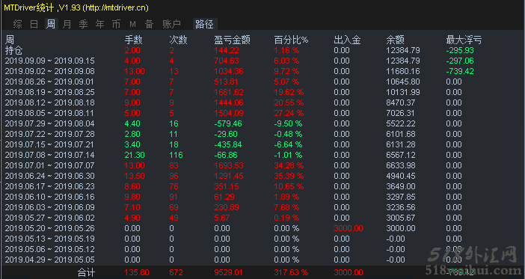Image resolution: width=525 pixels, height=279 pixels.
Task: Click the 盈亏金额 column header
Action: click(x=232, y=40)
